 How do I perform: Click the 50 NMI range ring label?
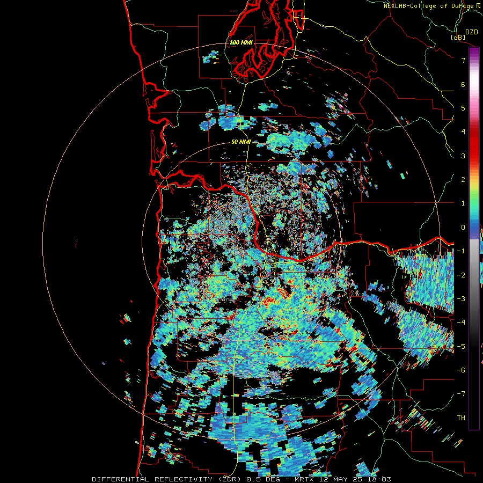point(241,142)
